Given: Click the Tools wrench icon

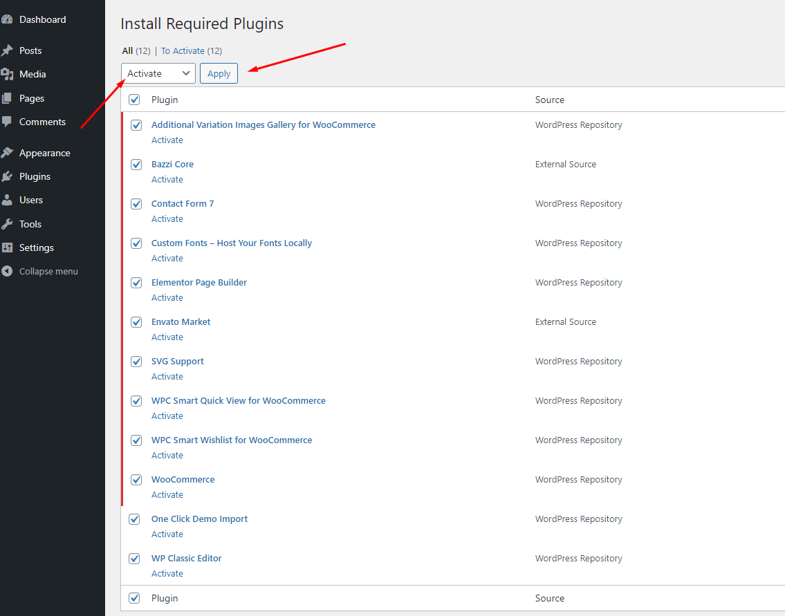Looking at the screenshot, I should (7, 224).
